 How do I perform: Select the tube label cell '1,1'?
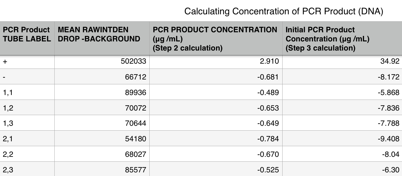tap(27, 93)
